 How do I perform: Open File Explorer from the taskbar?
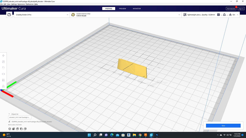pos(134,135)
